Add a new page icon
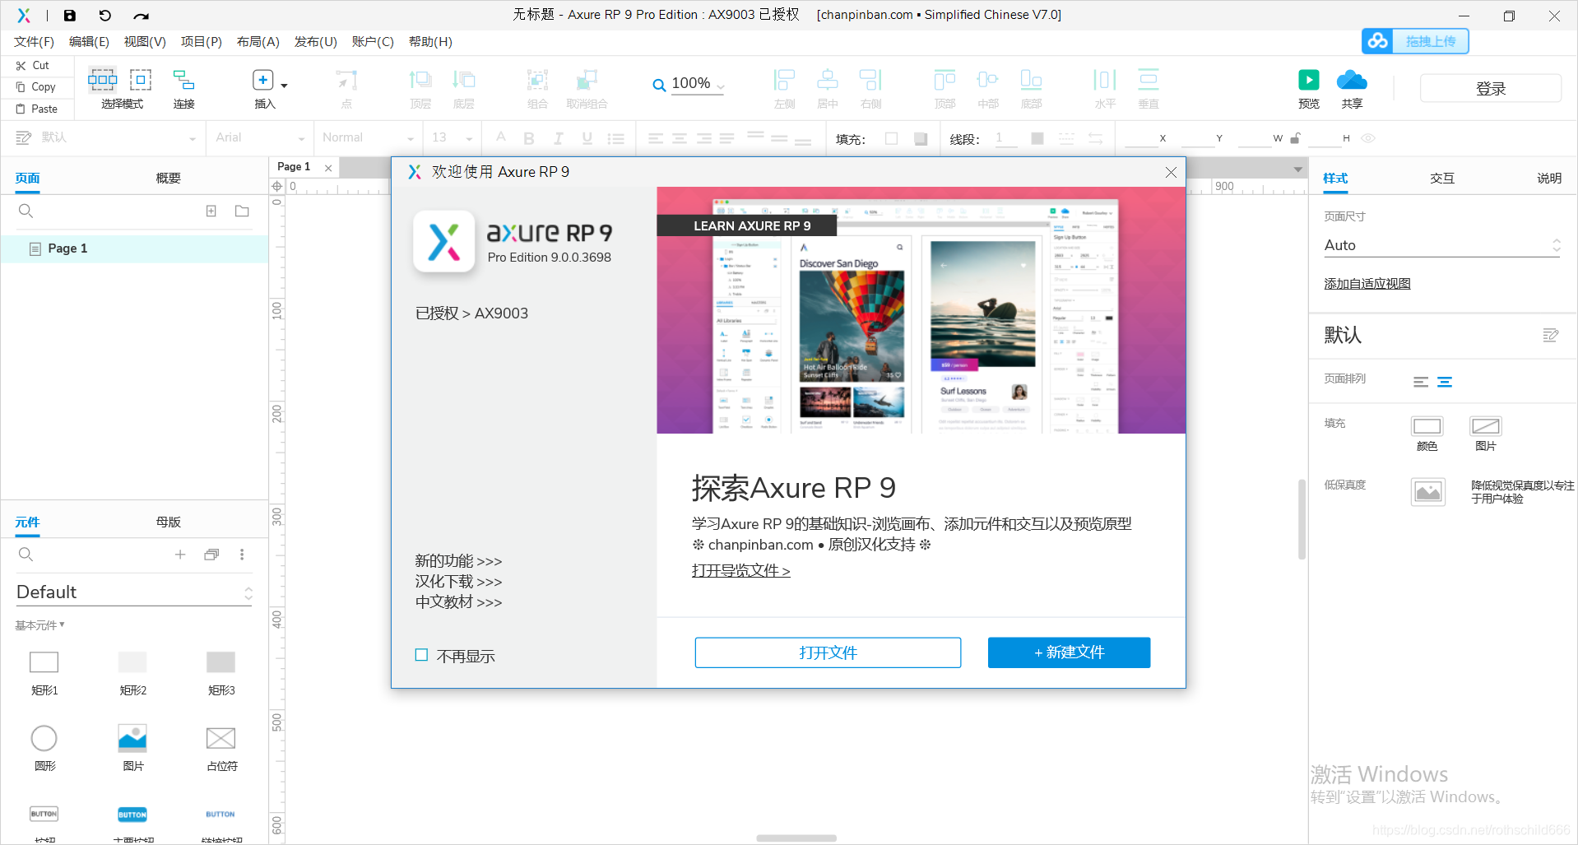The image size is (1578, 845). pyautogui.click(x=211, y=211)
